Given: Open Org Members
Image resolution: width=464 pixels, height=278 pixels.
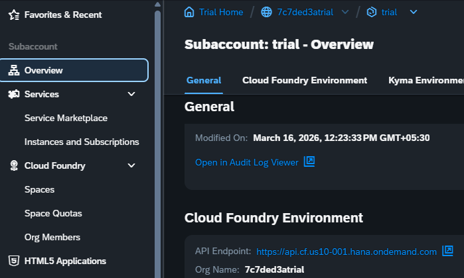Looking at the screenshot, I should pos(52,237).
